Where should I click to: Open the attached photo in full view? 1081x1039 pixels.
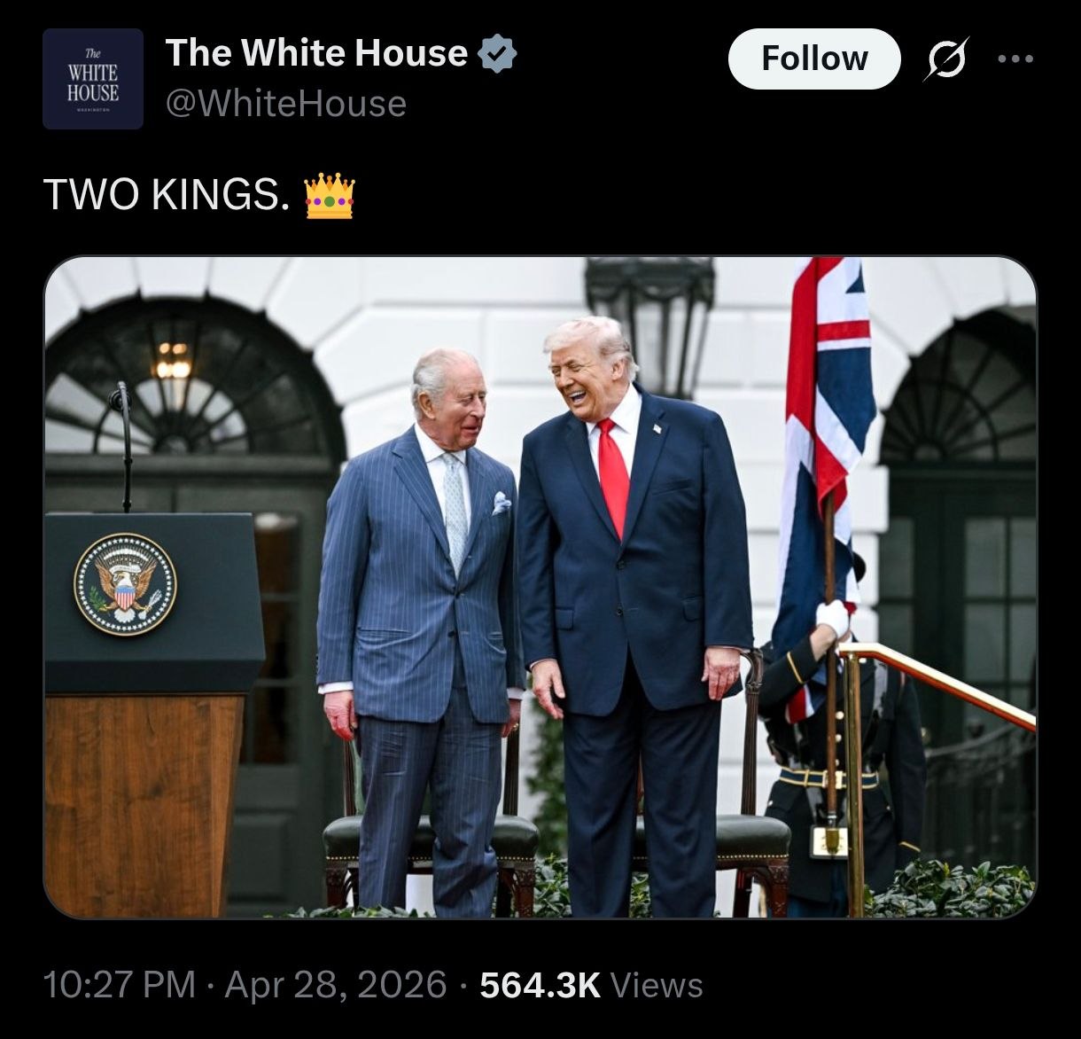(x=540, y=587)
